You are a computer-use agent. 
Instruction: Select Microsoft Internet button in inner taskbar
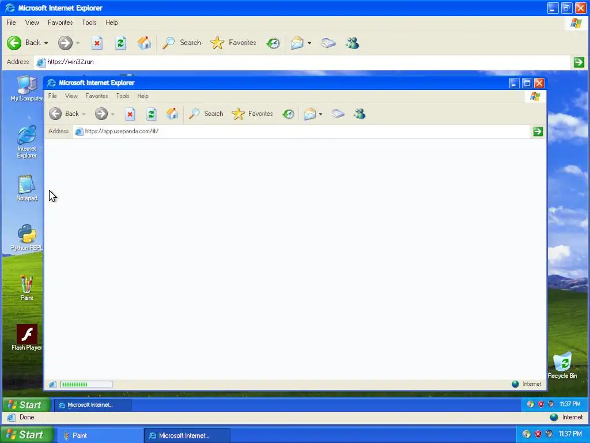tap(93, 405)
